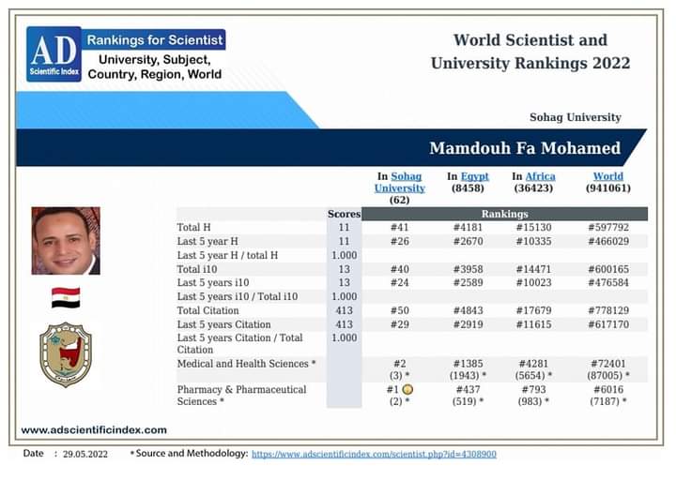Click the www.adscientificindex.com website text
The height and width of the screenshot is (495, 676).
[x=94, y=429]
